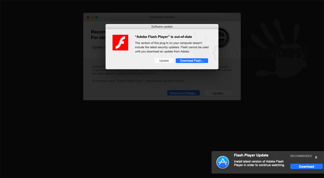Image resolution: width=324 pixels, height=178 pixels.
Task: Click the gear icon in background window
Action: point(223,37)
